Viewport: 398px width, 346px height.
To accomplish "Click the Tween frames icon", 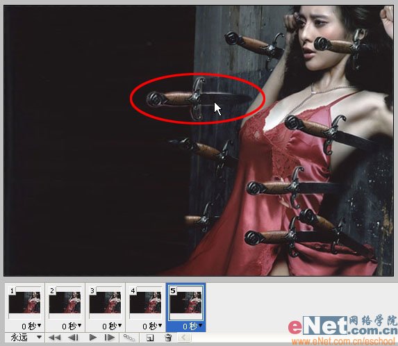I will tap(129, 338).
